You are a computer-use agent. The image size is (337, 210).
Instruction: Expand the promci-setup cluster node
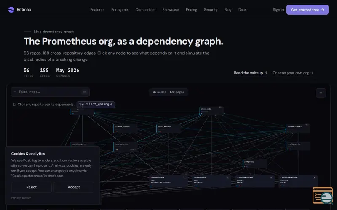(x=298, y=181)
